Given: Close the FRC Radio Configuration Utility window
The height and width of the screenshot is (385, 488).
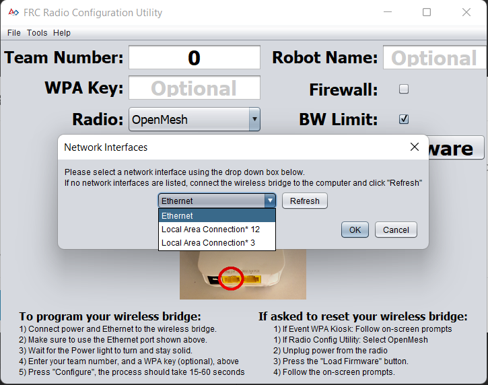Looking at the screenshot, I should pyautogui.click(x=466, y=12).
